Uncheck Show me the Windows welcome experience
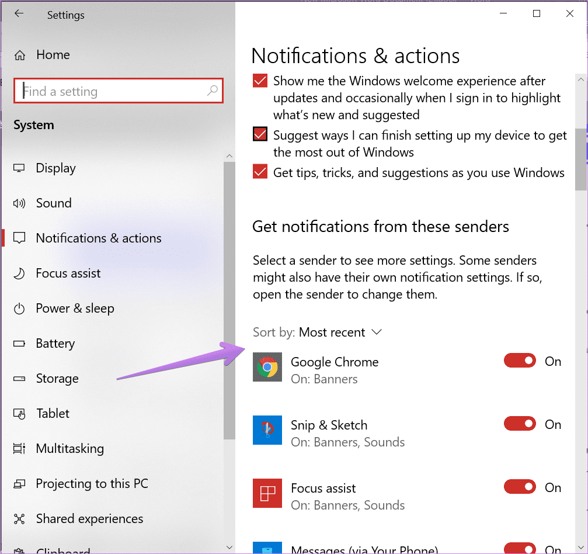Image resolution: width=588 pixels, height=554 pixels. click(x=260, y=81)
